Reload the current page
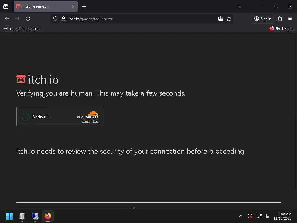 28,19
